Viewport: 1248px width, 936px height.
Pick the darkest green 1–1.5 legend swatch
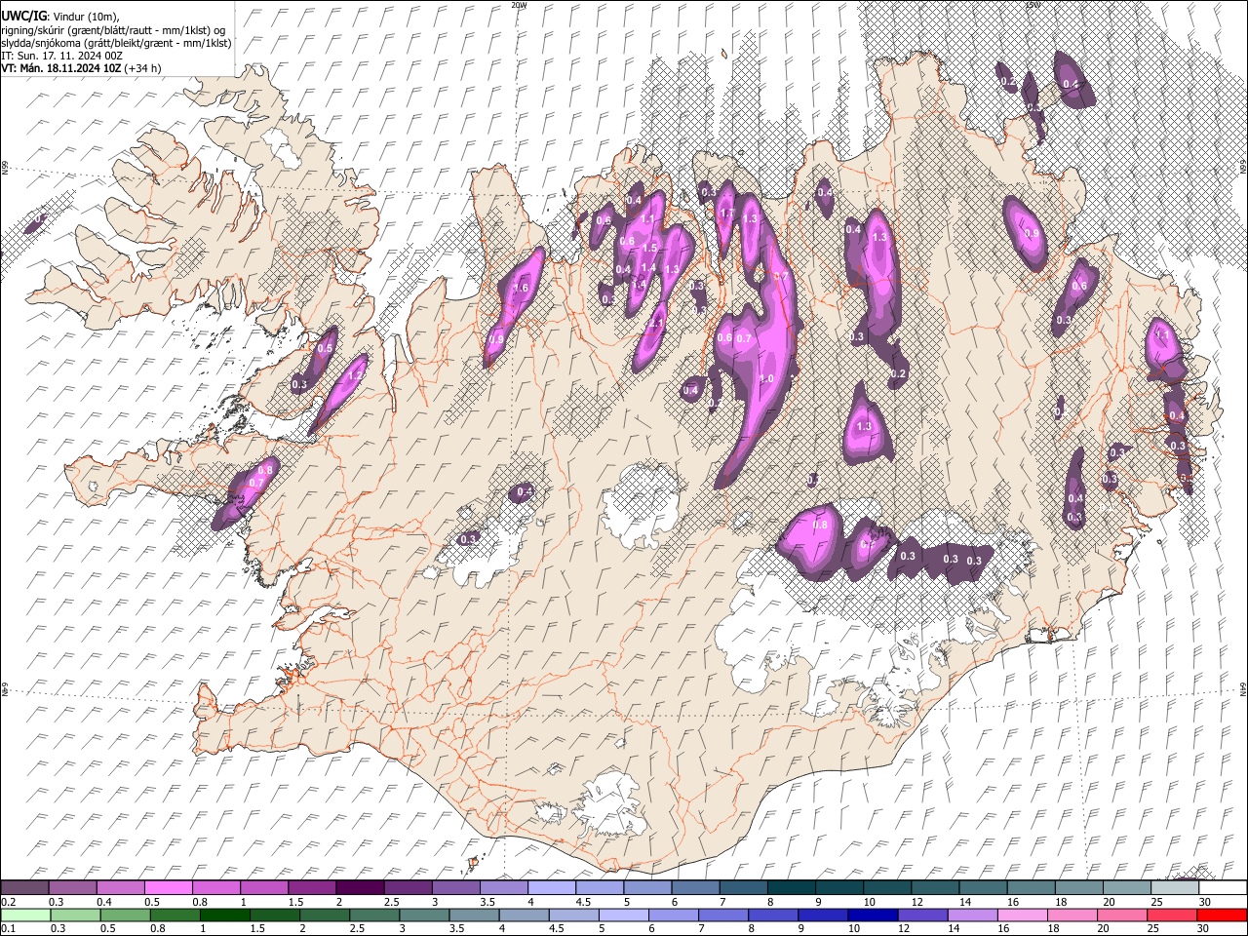(224, 915)
